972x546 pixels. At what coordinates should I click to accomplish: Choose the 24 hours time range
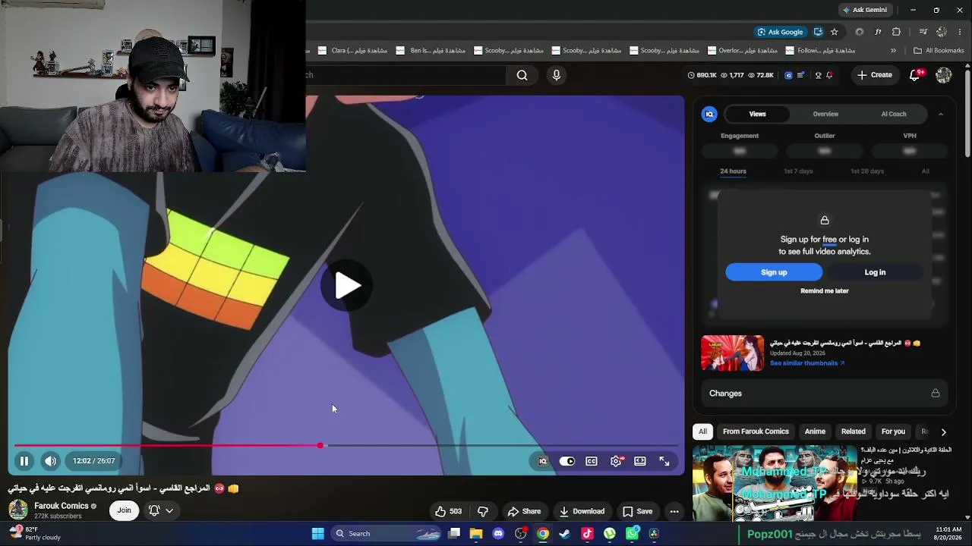point(733,171)
